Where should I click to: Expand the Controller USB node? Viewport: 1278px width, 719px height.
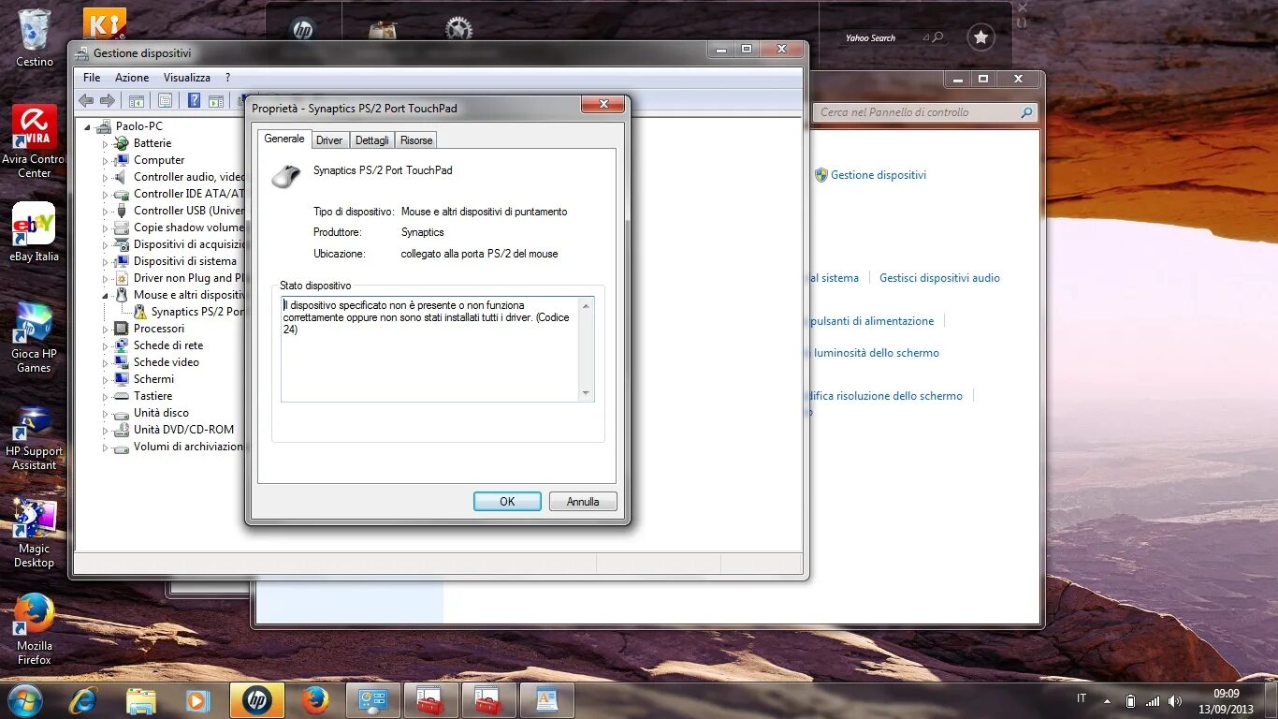pyautogui.click(x=106, y=212)
